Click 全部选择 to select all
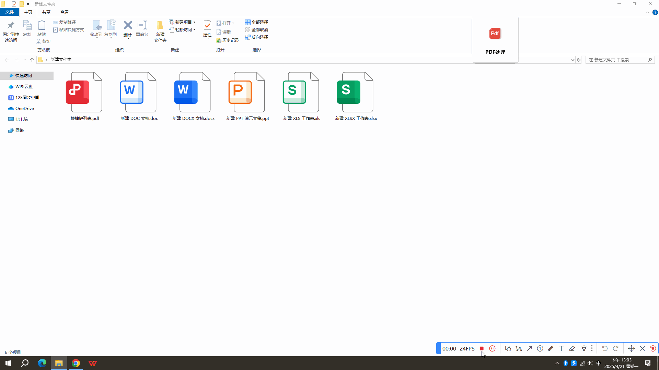Viewport: 659px width, 370px height. [x=256, y=22]
